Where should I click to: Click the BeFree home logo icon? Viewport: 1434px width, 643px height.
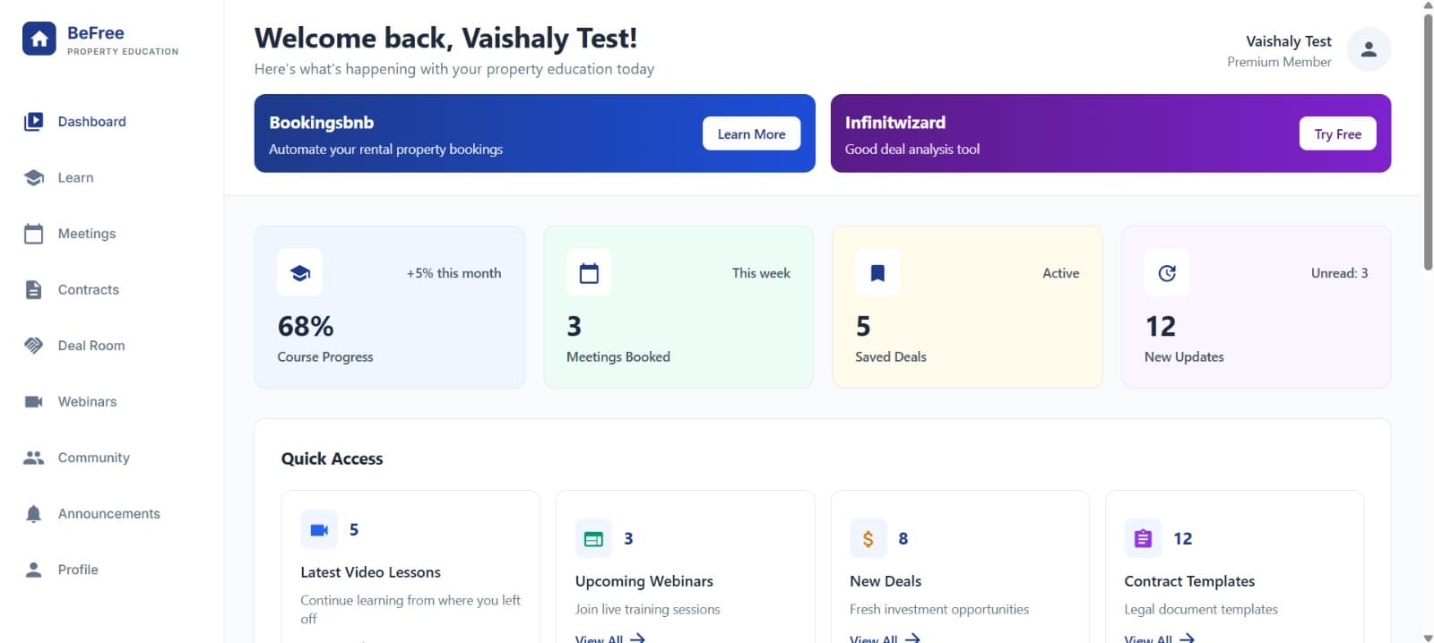coord(39,39)
